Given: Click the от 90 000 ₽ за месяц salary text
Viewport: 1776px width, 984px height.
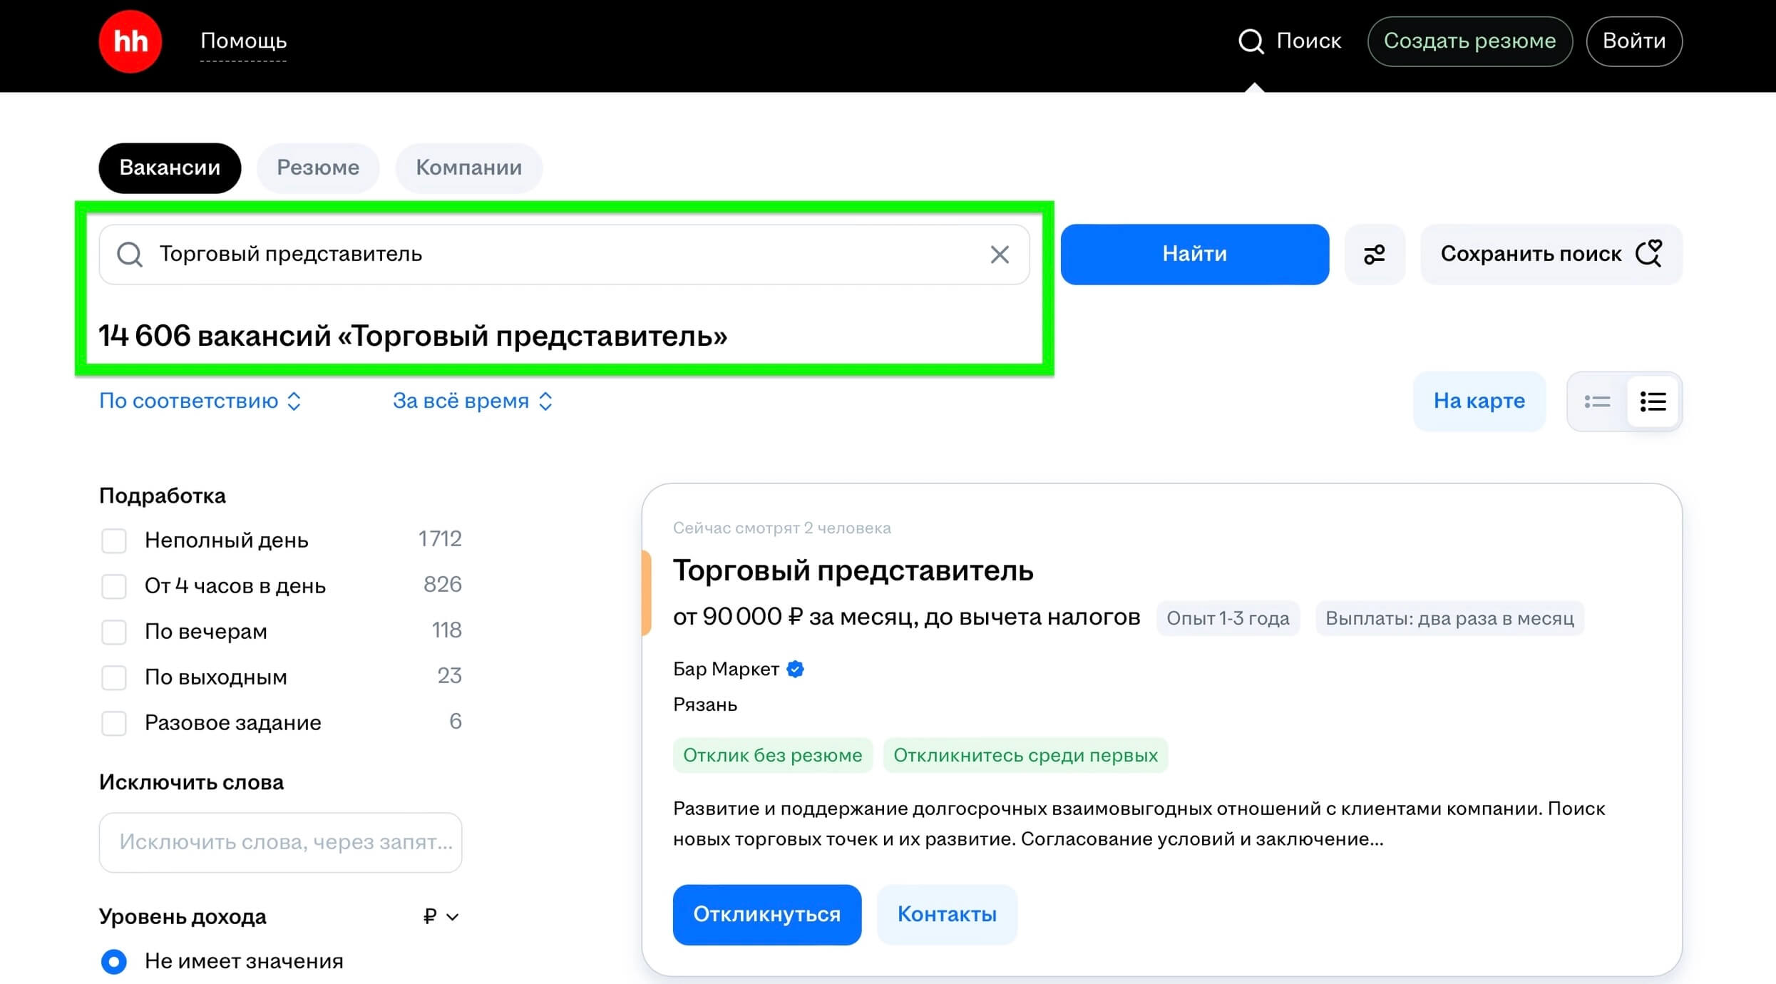Looking at the screenshot, I should pyautogui.click(x=906, y=617).
